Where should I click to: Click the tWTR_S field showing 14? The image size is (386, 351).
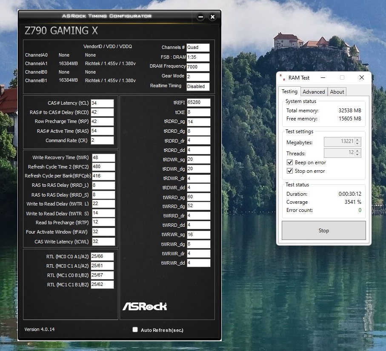click(103, 213)
